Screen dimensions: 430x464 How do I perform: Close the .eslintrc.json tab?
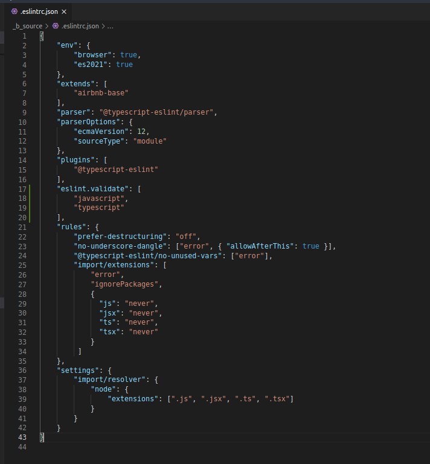[64, 12]
